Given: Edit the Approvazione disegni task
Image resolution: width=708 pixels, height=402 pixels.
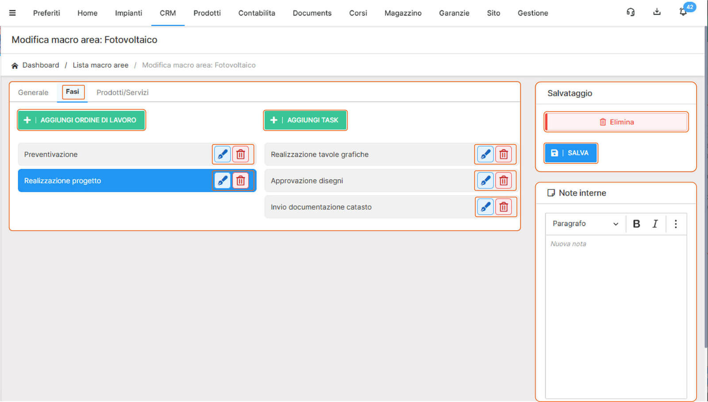Looking at the screenshot, I should (485, 181).
